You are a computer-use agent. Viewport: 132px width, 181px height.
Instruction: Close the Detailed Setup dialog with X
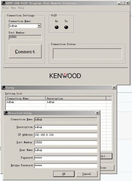(97, 113)
